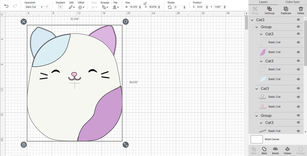Expand the Arrange dropdown arrow
The image size is (307, 156).
107,7
